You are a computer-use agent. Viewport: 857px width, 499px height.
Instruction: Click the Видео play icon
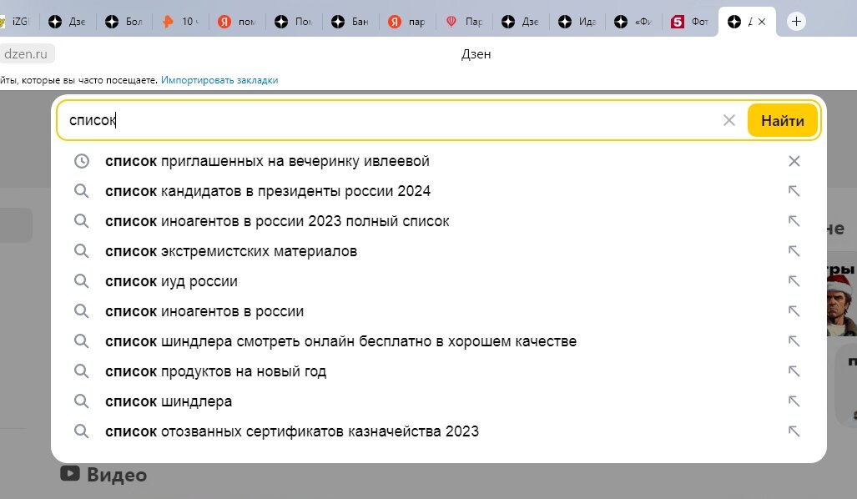70,473
